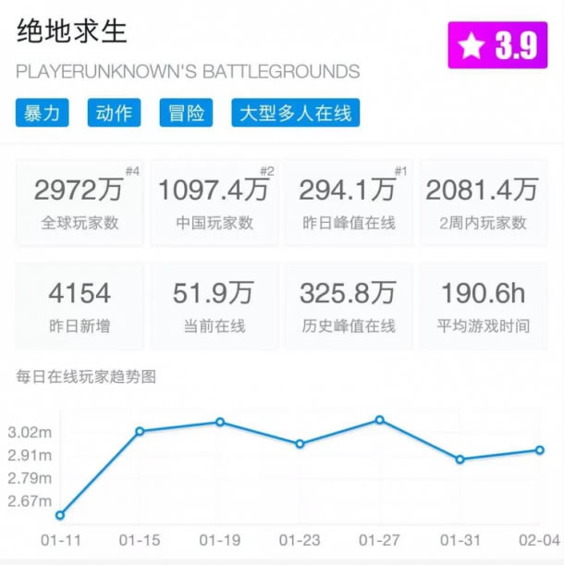Image resolution: width=564 pixels, height=565 pixels.
Task: Click the 2.67m axis label
Action: pyautogui.click(x=30, y=501)
